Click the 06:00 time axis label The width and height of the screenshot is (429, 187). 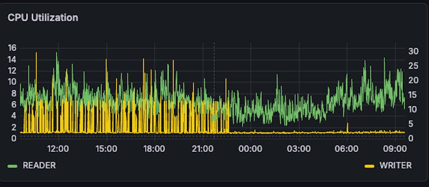pos(347,148)
